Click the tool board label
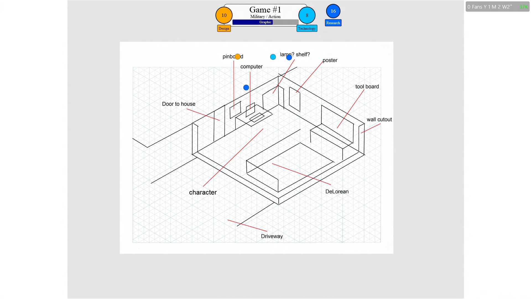Screen dimensions: 531x299 point(367,87)
